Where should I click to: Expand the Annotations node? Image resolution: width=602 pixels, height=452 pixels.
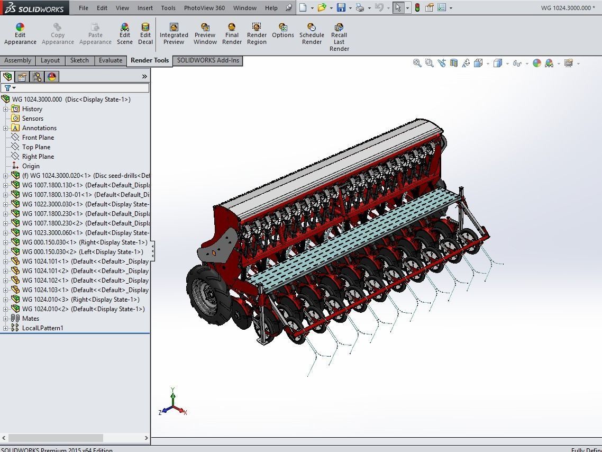(5, 128)
